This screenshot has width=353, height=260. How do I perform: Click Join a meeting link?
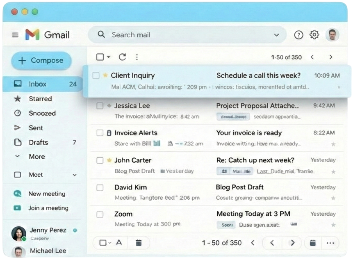click(x=48, y=208)
